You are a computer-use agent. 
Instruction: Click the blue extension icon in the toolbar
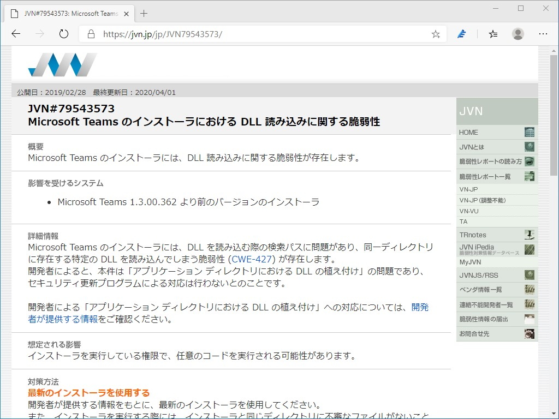(x=461, y=34)
